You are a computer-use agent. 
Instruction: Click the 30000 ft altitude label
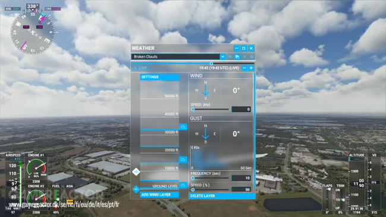(x=172, y=132)
